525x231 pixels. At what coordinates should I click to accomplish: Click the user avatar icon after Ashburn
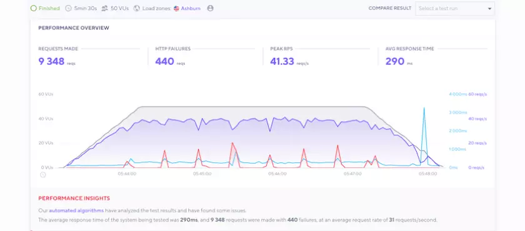pos(210,8)
